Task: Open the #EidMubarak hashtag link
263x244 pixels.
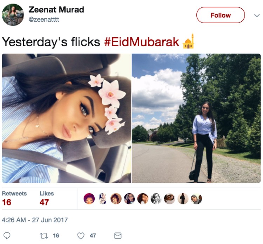Action: (x=142, y=42)
